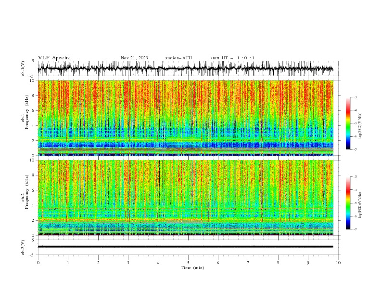Click the "7" tick on the time axis

(248, 263)
